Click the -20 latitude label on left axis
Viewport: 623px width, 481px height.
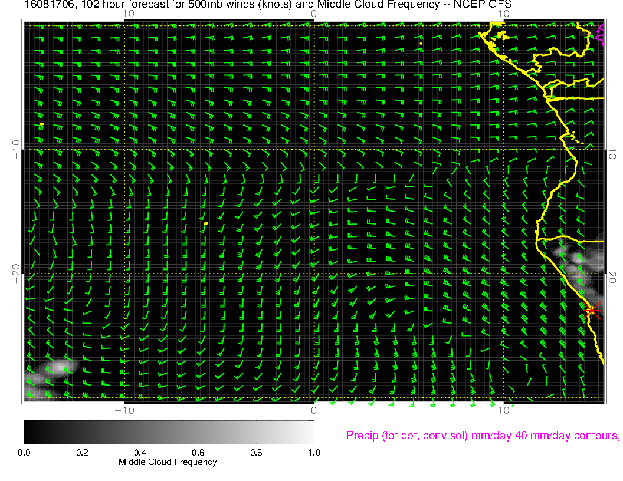16,273
